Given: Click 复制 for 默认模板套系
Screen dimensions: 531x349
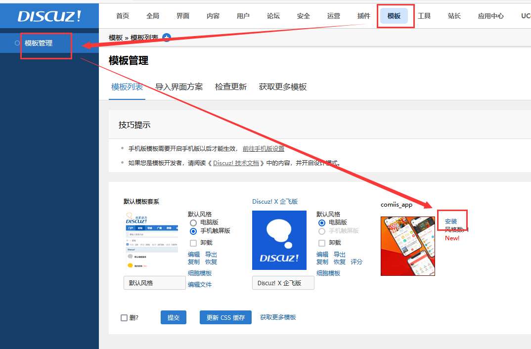Looking at the screenshot, I should coord(194,262).
